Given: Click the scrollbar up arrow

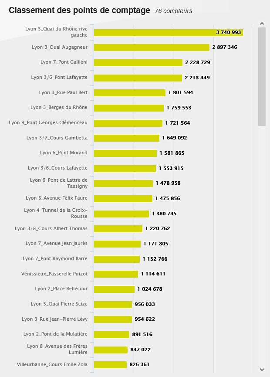Looking at the screenshot, I should pyautogui.click(x=262, y=24).
